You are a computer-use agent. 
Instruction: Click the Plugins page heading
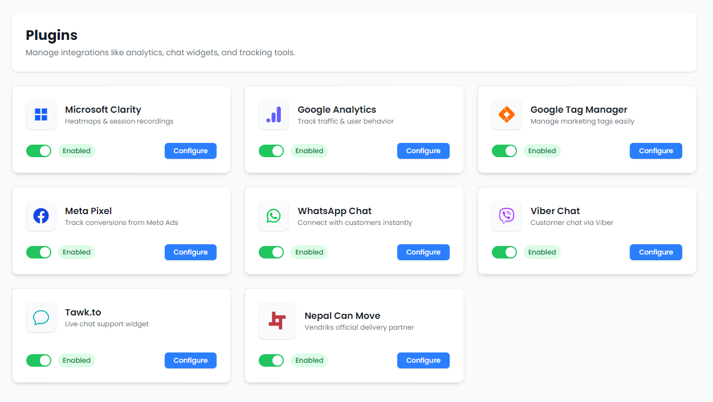coord(51,35)
